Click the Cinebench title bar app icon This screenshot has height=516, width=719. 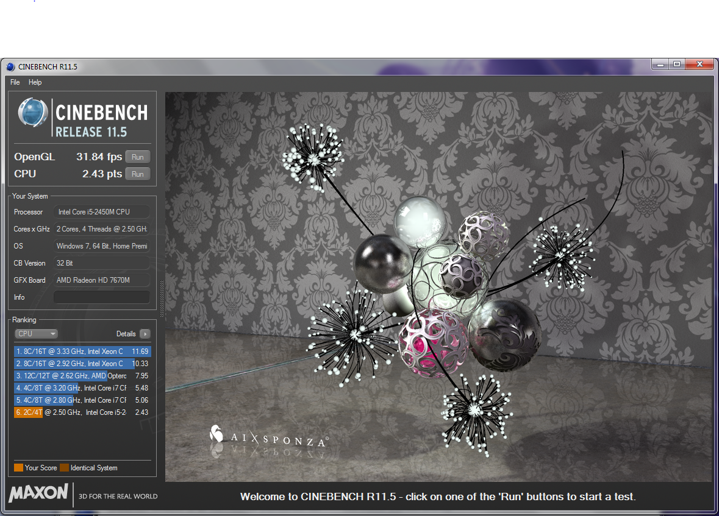(10, 67)
